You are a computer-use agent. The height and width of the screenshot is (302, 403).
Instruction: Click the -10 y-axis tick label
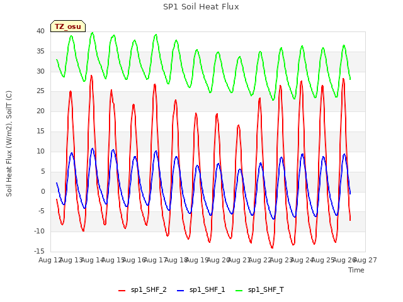(39, 232)
